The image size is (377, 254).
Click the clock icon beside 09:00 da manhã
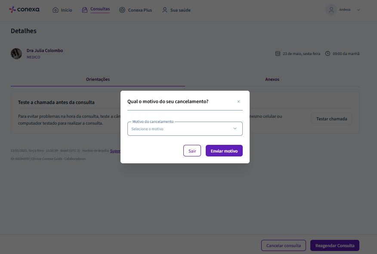328,54
